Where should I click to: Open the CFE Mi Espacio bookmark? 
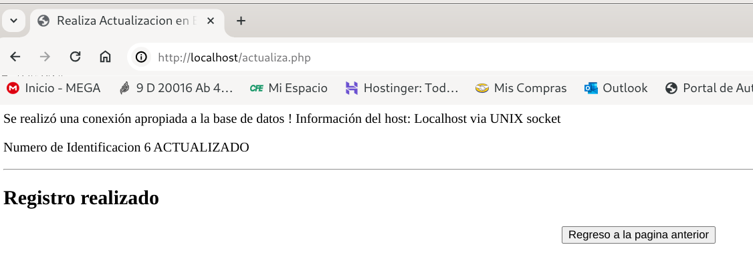pos(288,88)
